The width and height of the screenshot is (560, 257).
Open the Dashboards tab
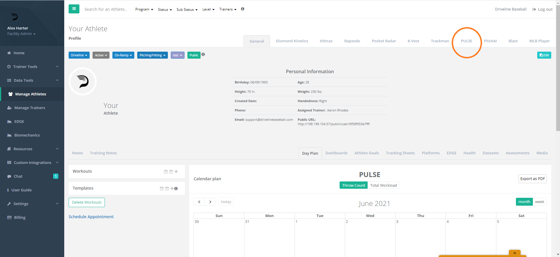[336, 153]
